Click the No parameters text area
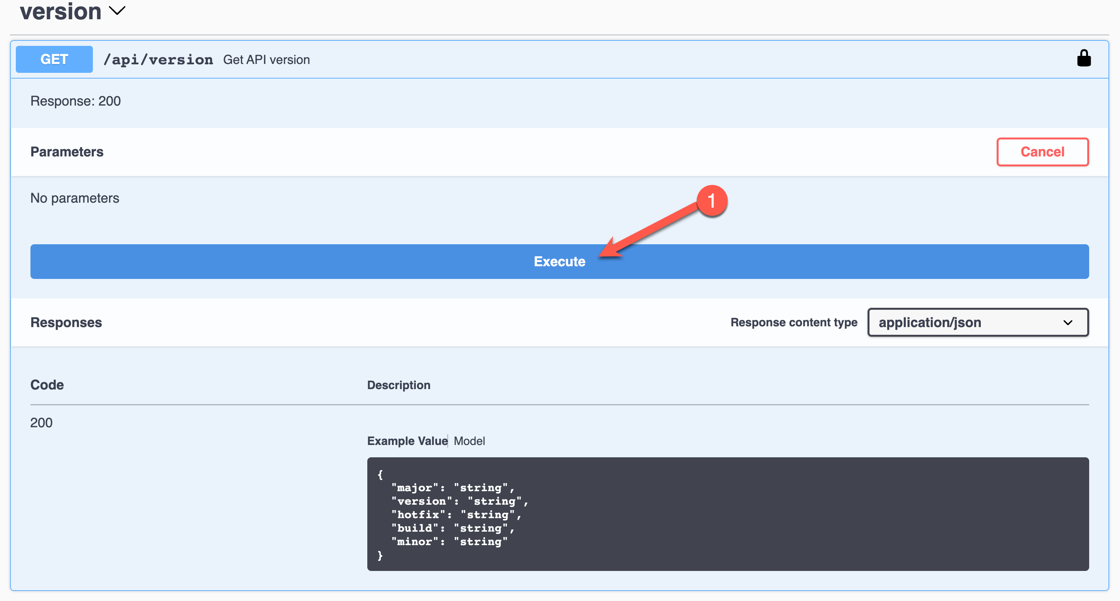This screenshot has width=1120, height=601. (x=74, y=198)
